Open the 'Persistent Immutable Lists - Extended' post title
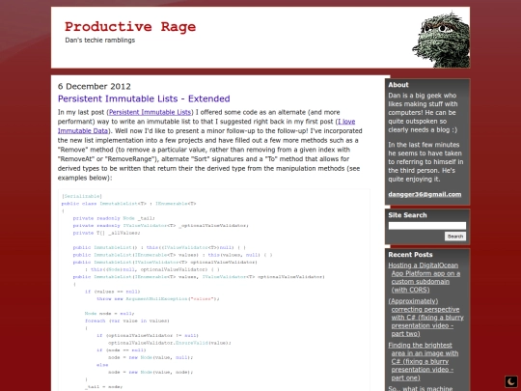The width and height of the screenshot is (521, 391). pos(144,98)
